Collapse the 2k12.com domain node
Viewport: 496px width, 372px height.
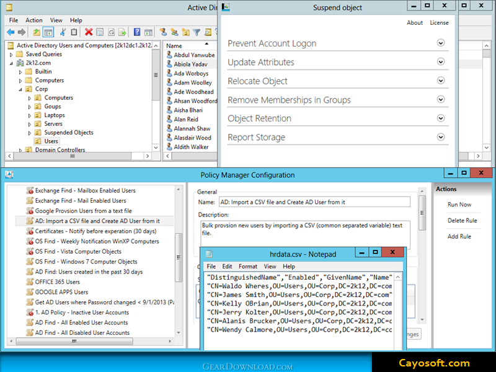pos(11,63)
